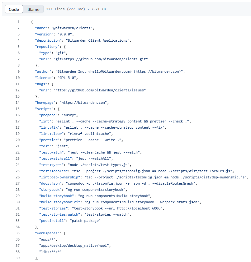Click the clients/issues url string

(100, 90)
